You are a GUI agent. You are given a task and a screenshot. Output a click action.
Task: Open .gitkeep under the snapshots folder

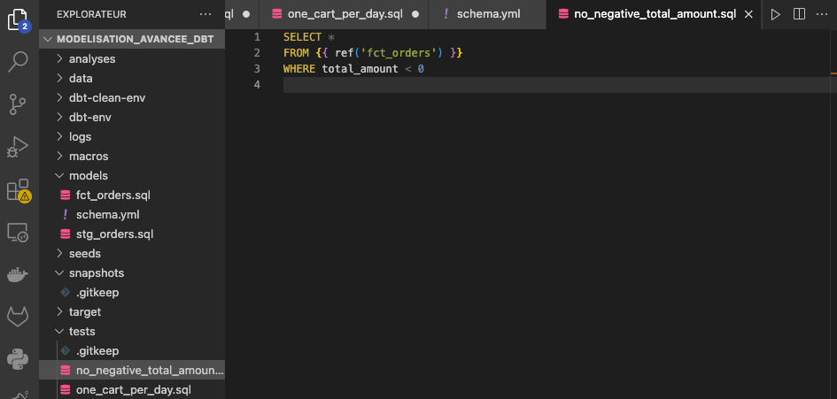click(132, 292)
